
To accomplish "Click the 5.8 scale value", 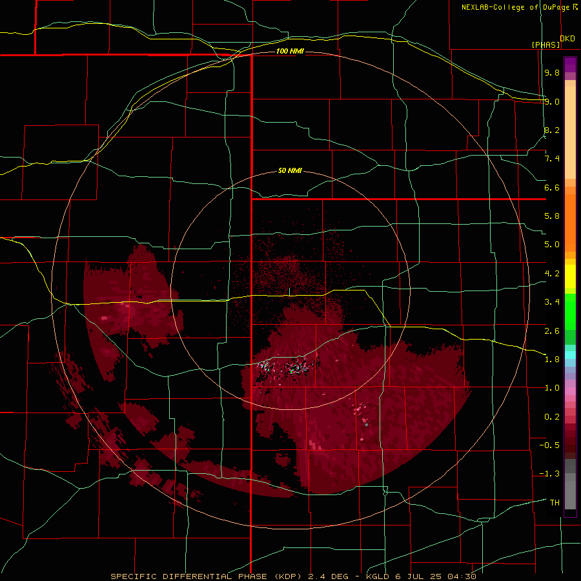I will pos(552,216).
